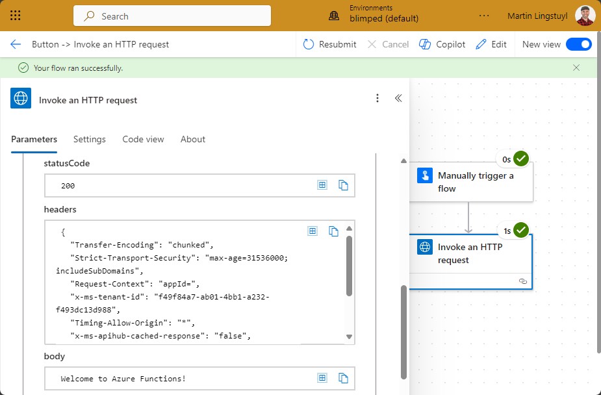Open Martin Lingstuyl profile avatar

585,16
